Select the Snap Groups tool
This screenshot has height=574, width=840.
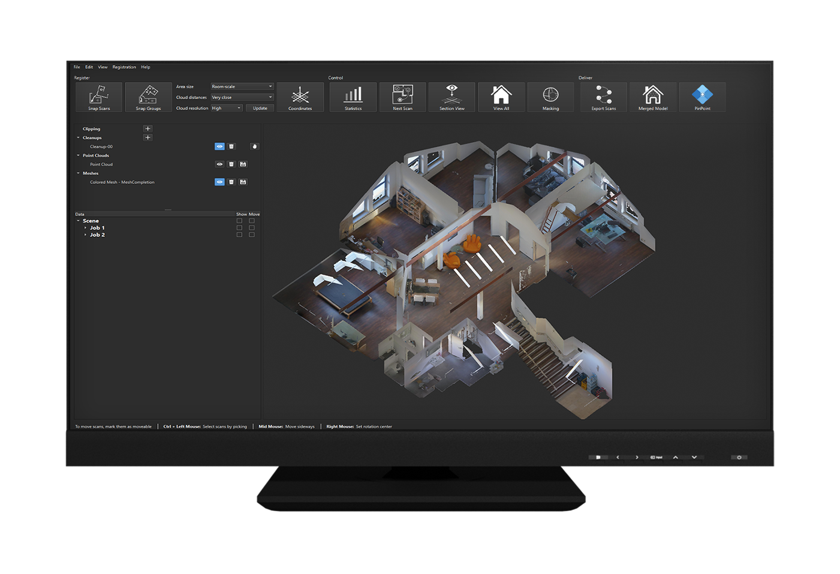click(148, 97)
